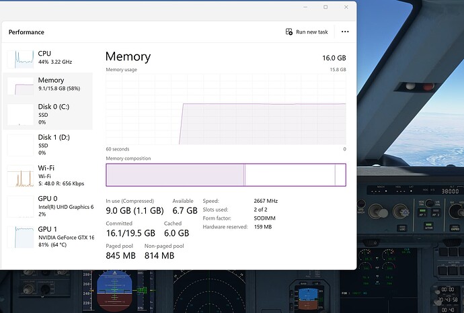Open GPU 0 Intel UHD Graphics view
464x313 pixels.
pyautogui.click(x=48, y=206)
